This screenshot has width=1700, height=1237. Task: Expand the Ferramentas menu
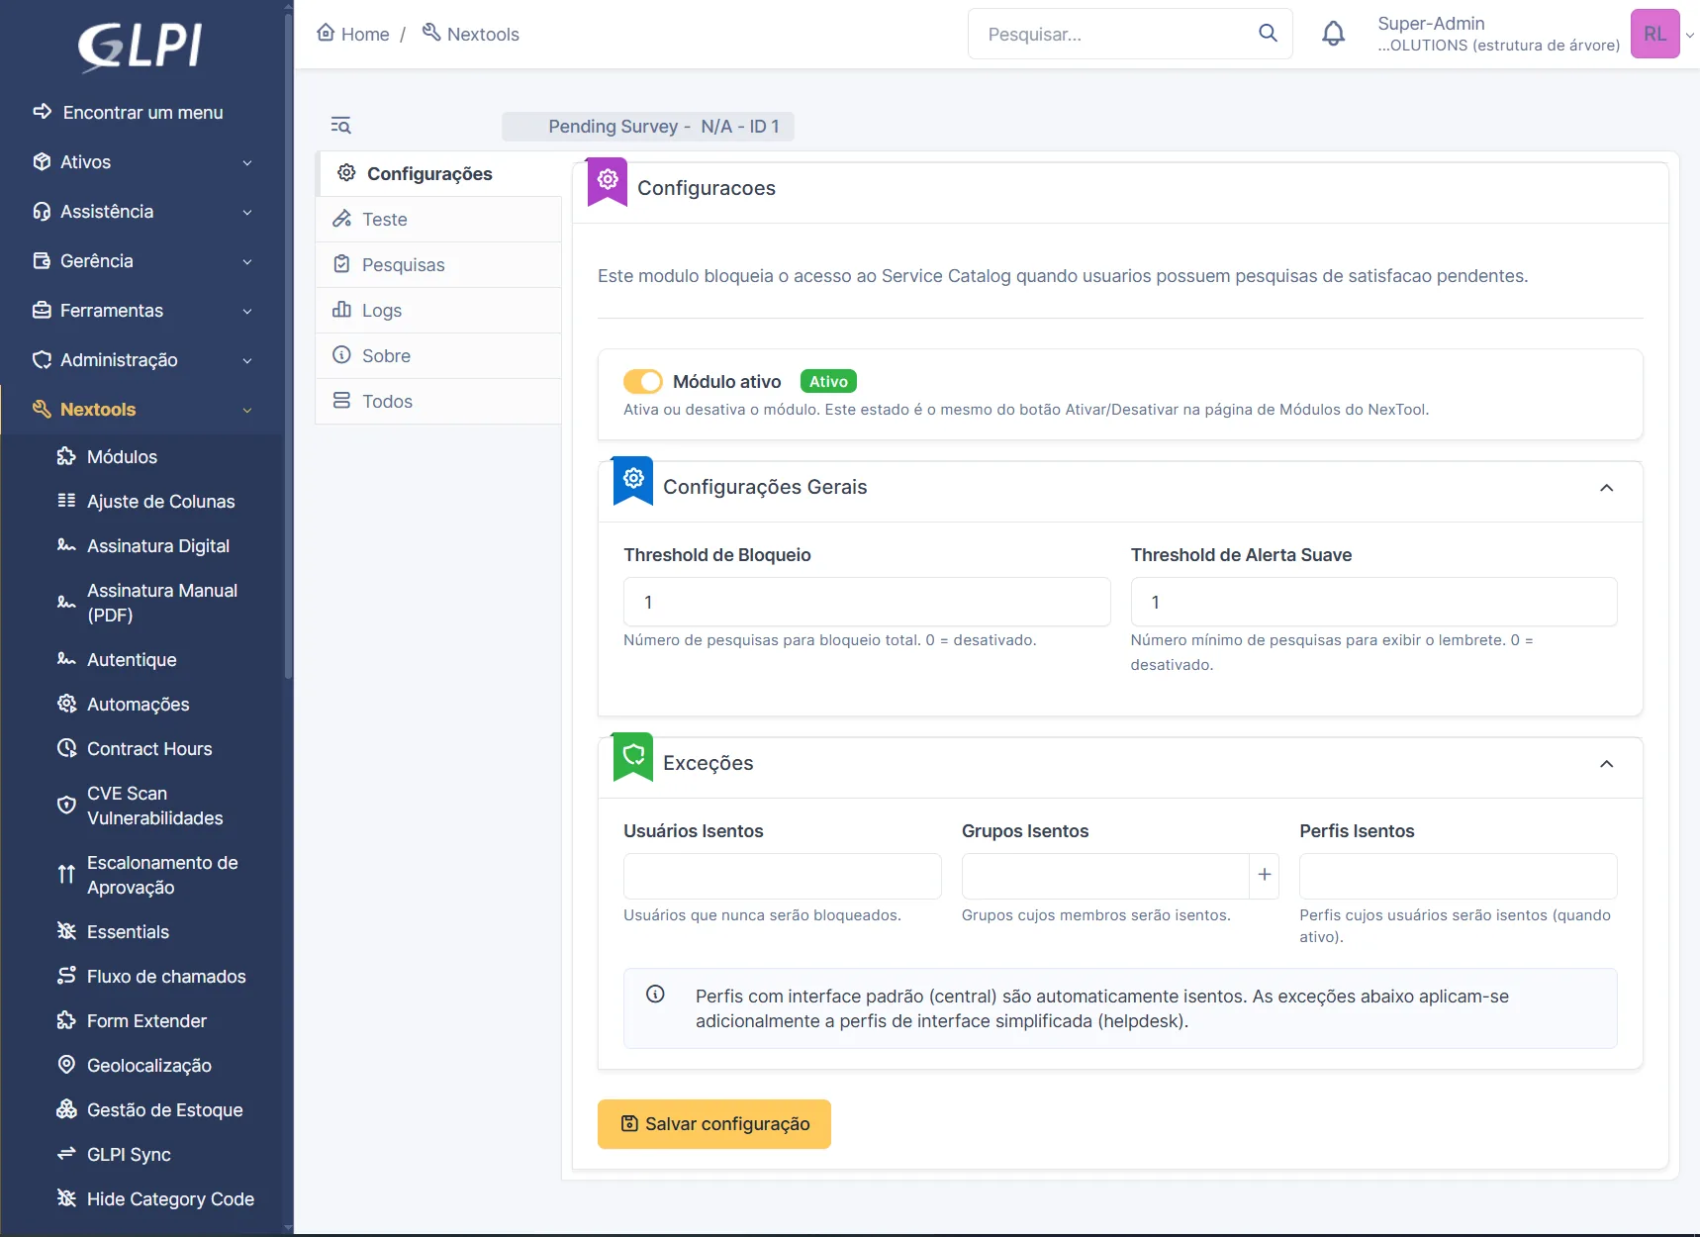141,311
